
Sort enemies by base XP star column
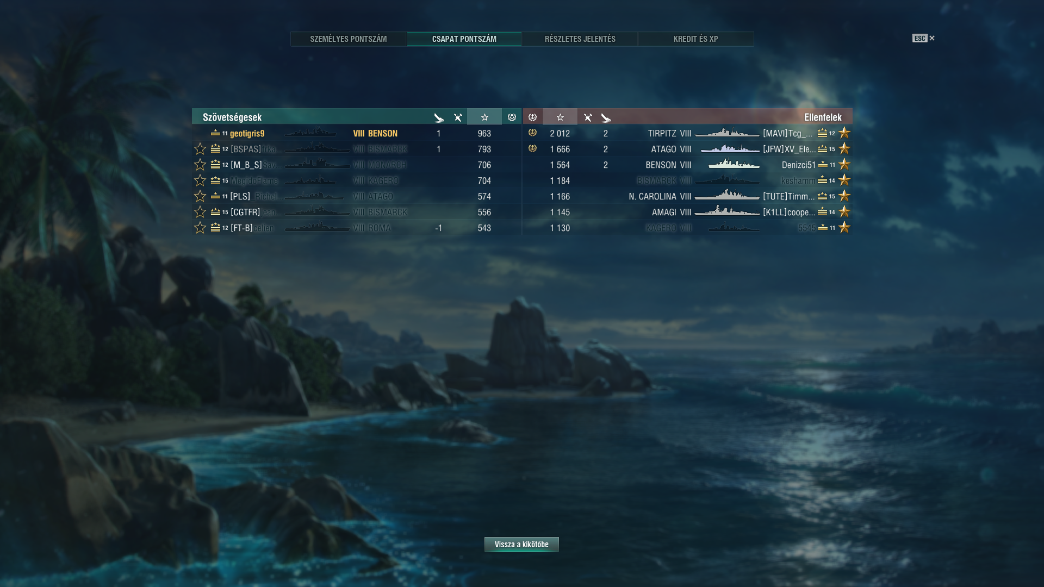tap(560, 117)
